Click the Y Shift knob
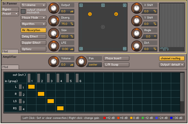Screen dimensions: 188x124 click(x=137, y=21)
